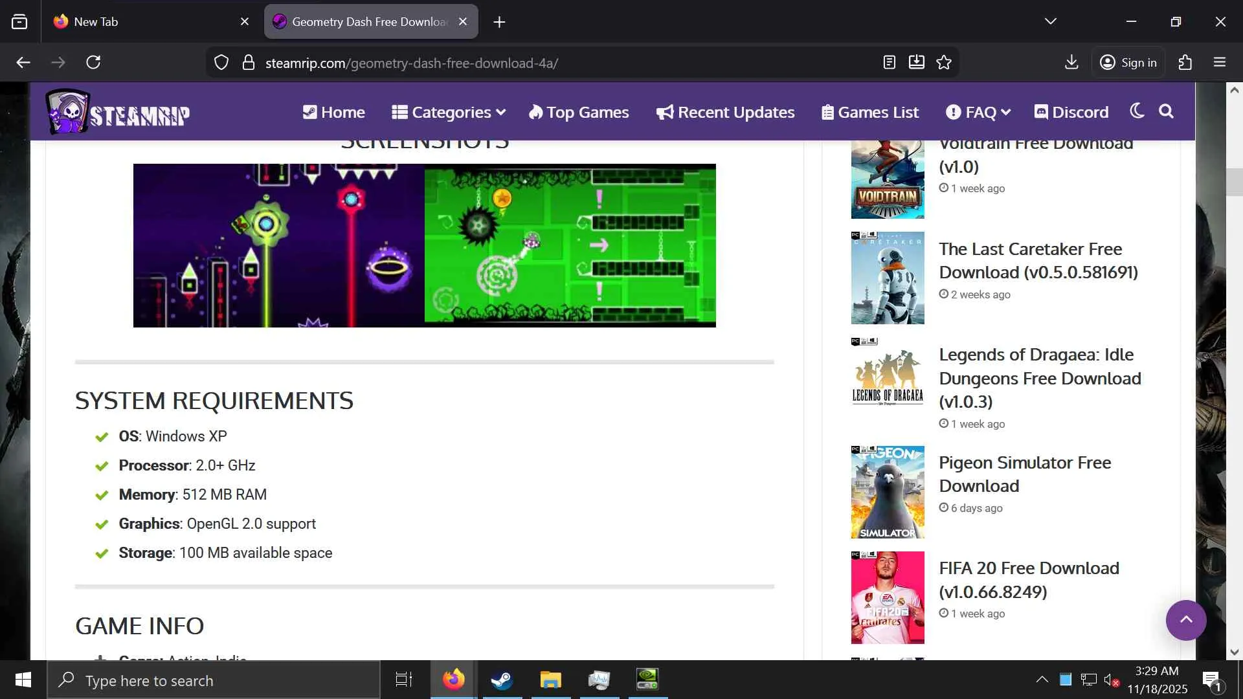This screenshot has height=699, width=1243.
Task: Click the SteamRIP logo
Action: [118, 113]
